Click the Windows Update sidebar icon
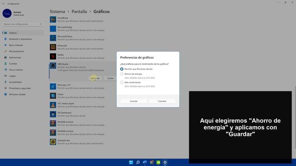296x166 pixels. click(6, 94)
